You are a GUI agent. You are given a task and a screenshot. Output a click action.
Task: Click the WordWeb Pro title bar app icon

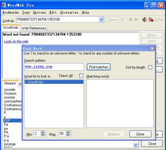tap(4, 5)
